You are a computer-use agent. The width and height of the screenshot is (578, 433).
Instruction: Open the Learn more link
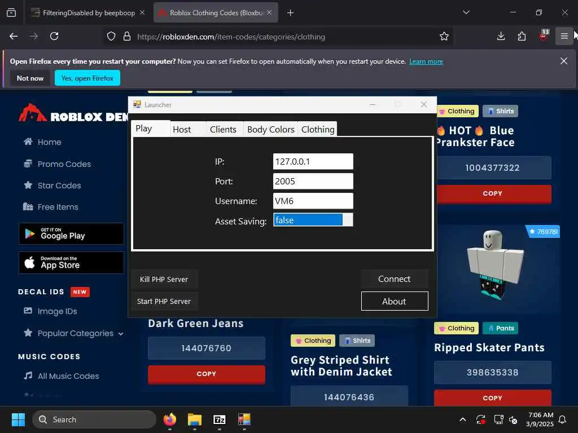coord(426,61)
